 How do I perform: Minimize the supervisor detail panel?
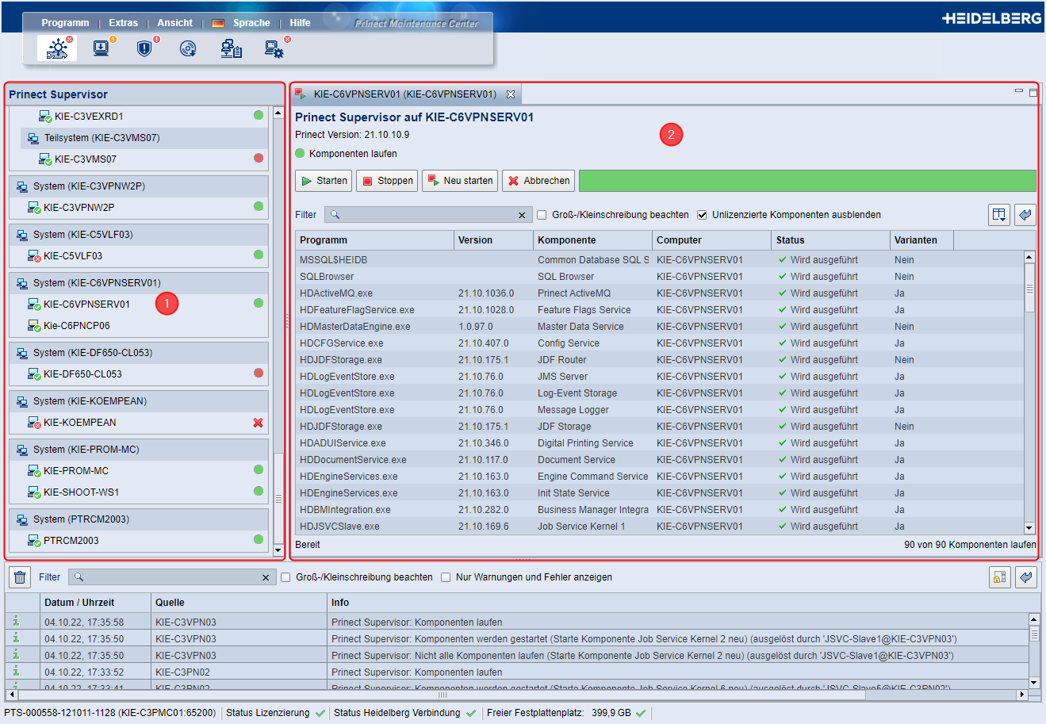[1019, 92]
